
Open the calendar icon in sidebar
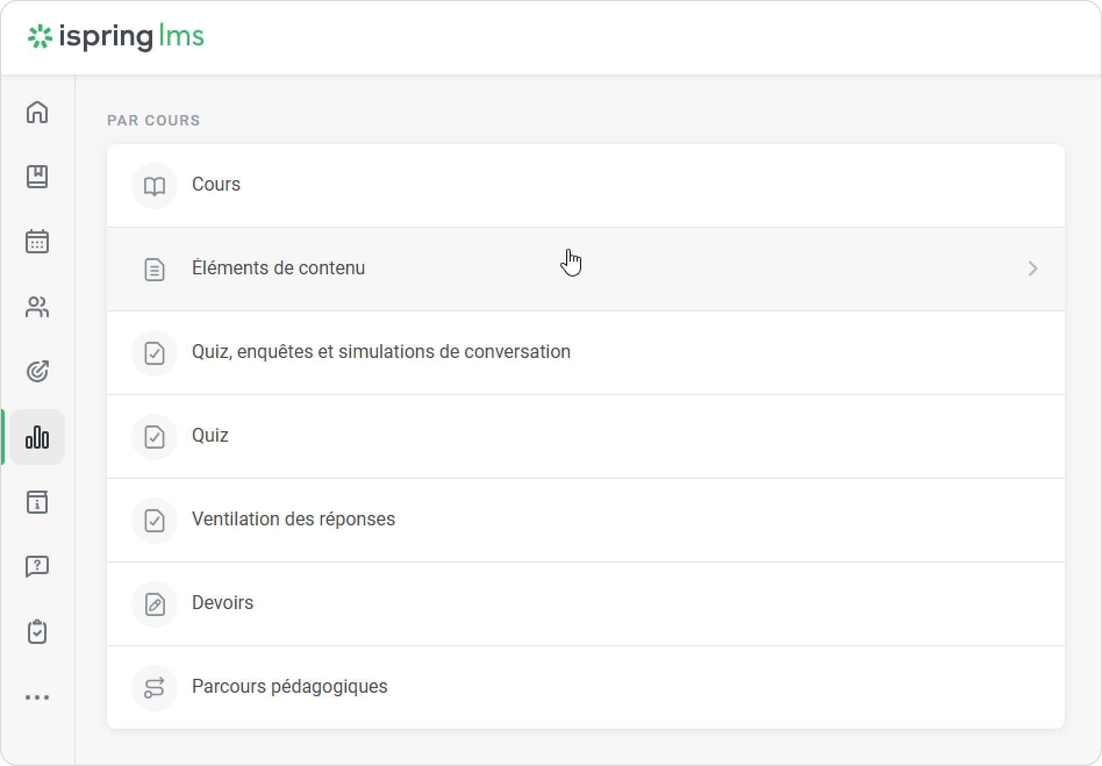click(x=37, y=242)
